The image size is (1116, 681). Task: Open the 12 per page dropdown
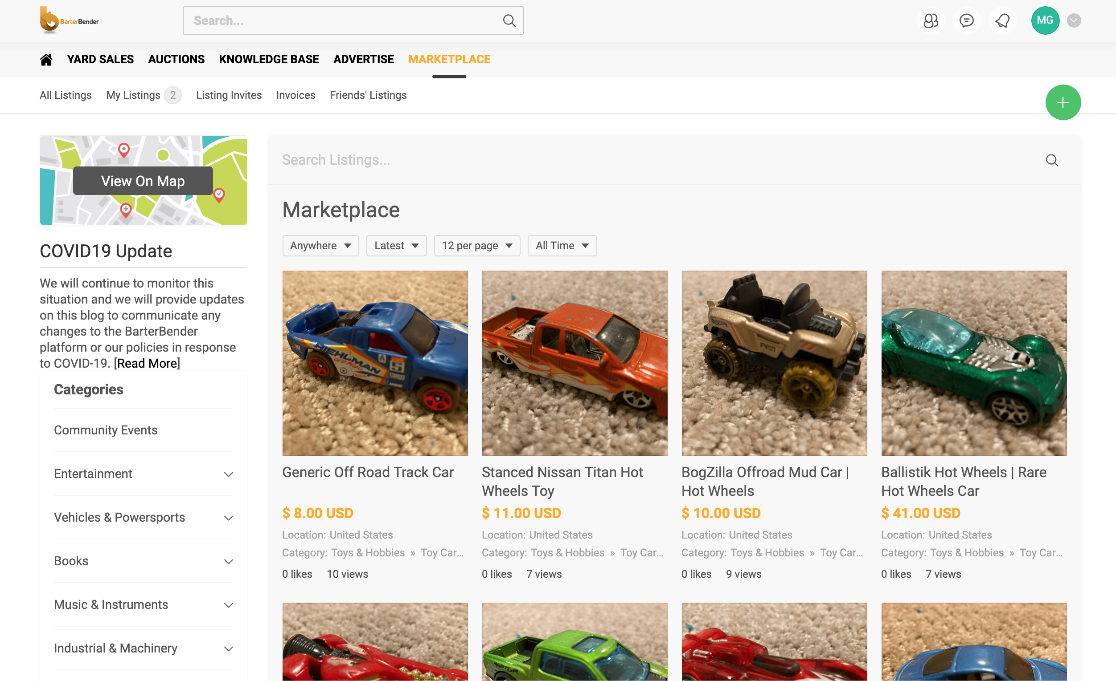point(476,246)
